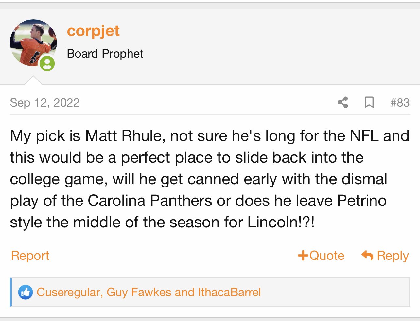Bookmark this post with the bookmark icon

369,102
